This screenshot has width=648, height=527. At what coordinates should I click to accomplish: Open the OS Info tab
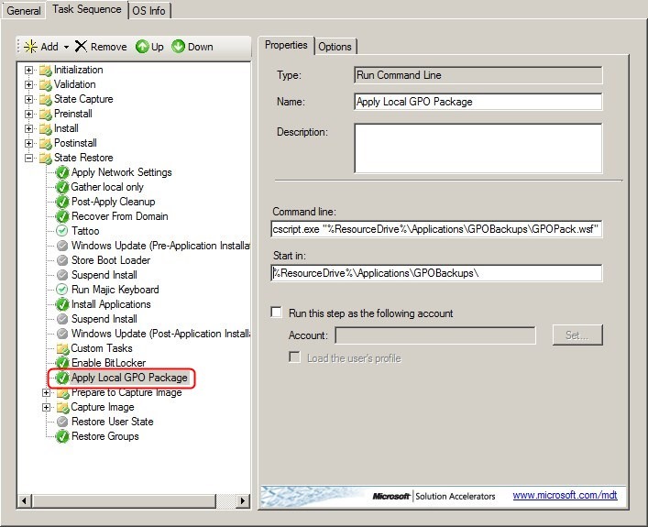pos(149,10)
